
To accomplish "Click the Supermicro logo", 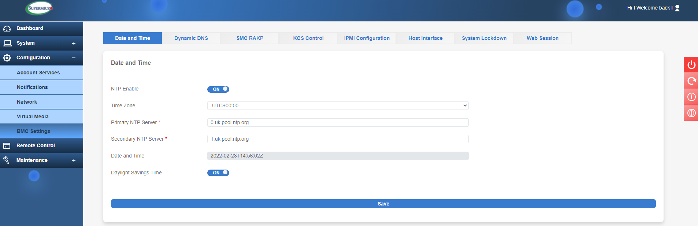I will [x=40, y=8].
